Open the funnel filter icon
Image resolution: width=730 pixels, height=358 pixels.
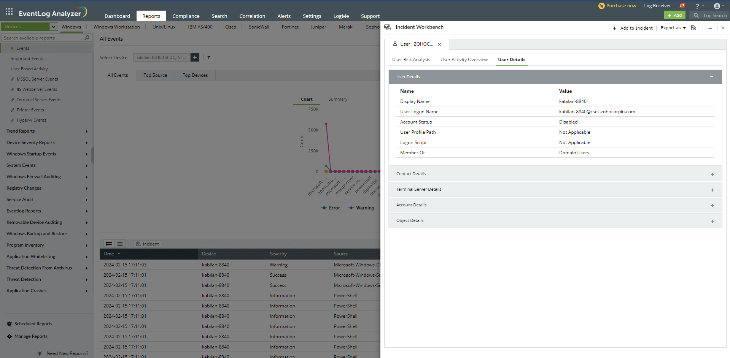(209, 58)
